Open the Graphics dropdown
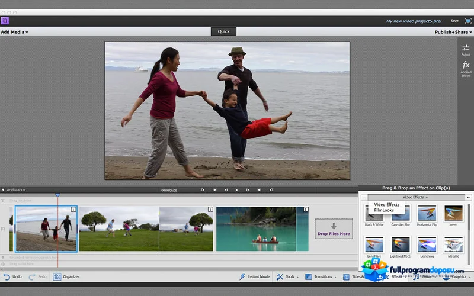Viewport: 474px width, 296px height. point(457,276)
